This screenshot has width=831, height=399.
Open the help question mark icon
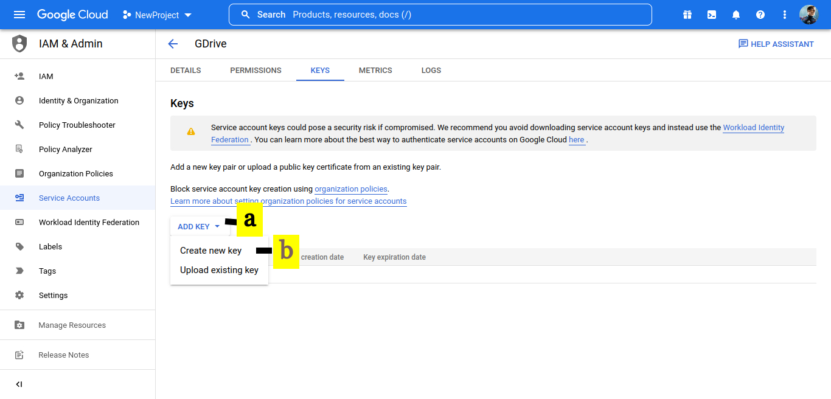tap(760, 15)
